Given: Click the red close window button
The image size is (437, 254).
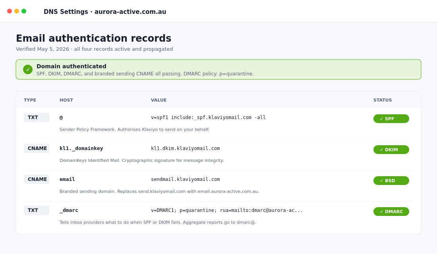Looking at the screenshot, I should coord(10,11).
